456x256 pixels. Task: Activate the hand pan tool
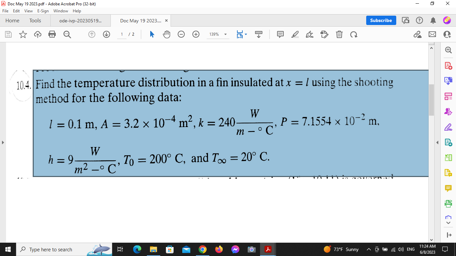pos(166,34)
